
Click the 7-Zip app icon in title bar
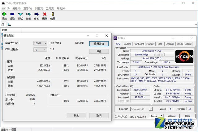click(x=3, y=3)
